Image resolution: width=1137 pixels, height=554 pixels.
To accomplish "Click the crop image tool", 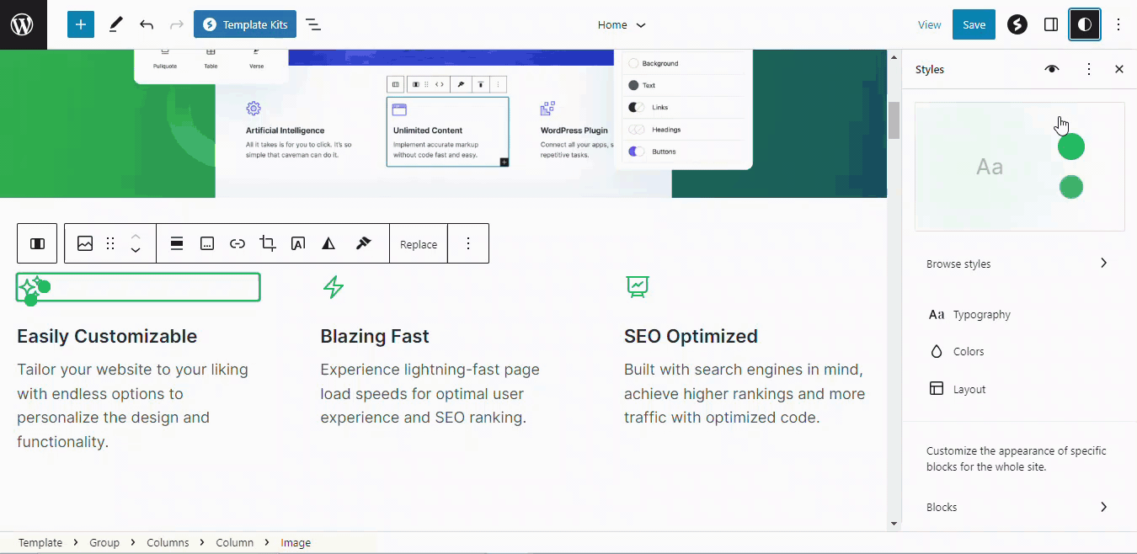I will tap(268, 243).
